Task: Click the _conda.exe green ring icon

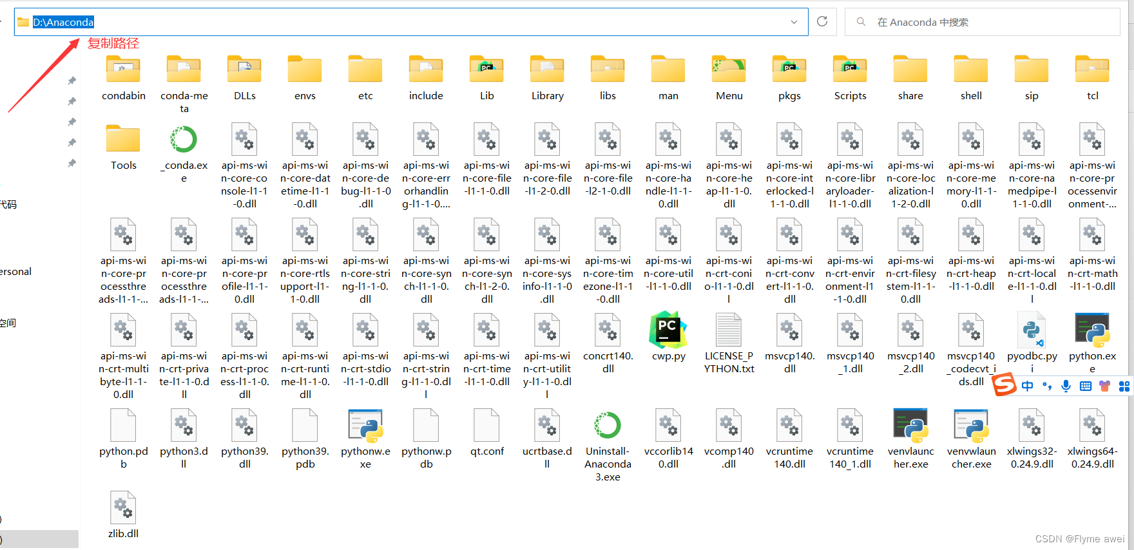Action: coord(184,139)
